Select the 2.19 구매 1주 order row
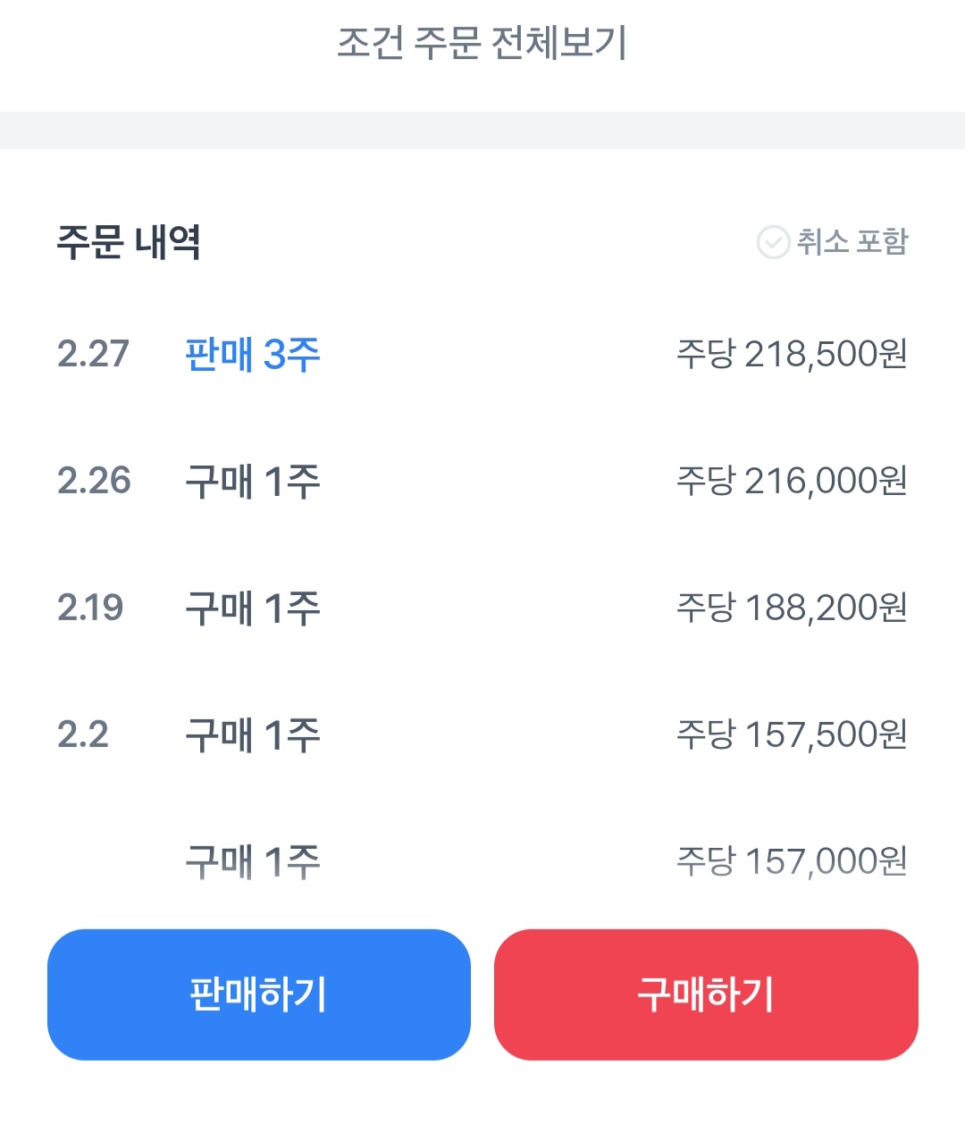The height and width of the screenshot is (1125, 965). [x=482, y=609]
